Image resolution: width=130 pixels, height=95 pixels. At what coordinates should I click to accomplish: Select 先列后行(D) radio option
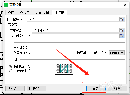pos(11,66)
